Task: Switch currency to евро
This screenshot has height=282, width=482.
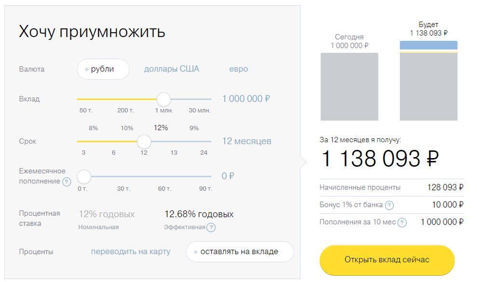Action: coord(239,69)
